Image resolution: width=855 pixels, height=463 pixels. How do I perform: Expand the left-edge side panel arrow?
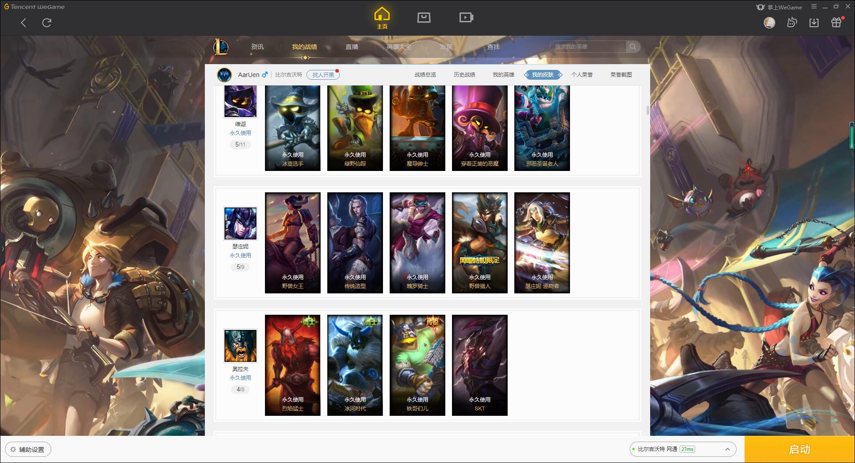pyautogui.click(x=2, y=249)
